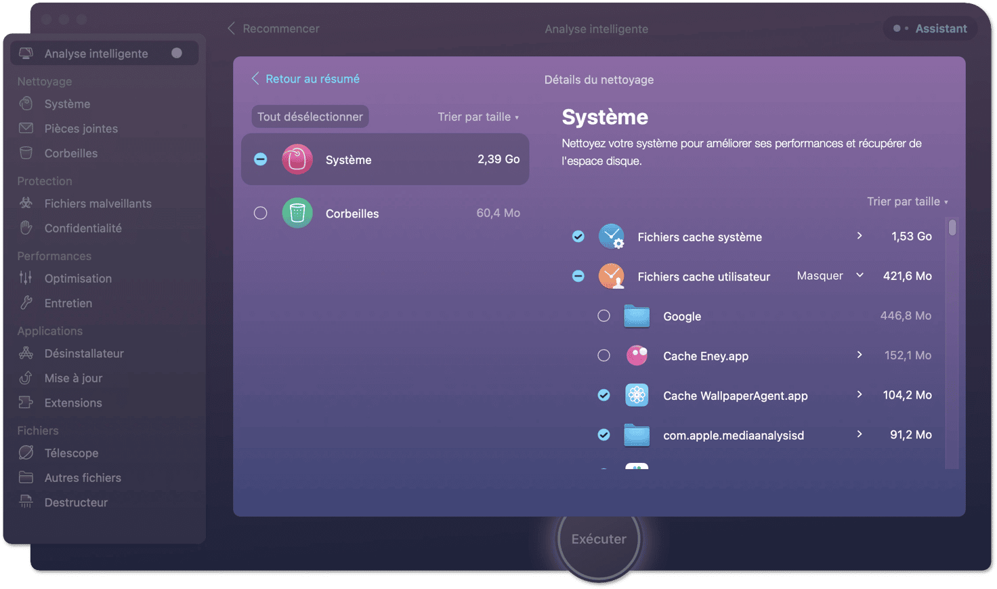Open Désinstallateur in sidebar

84,353
